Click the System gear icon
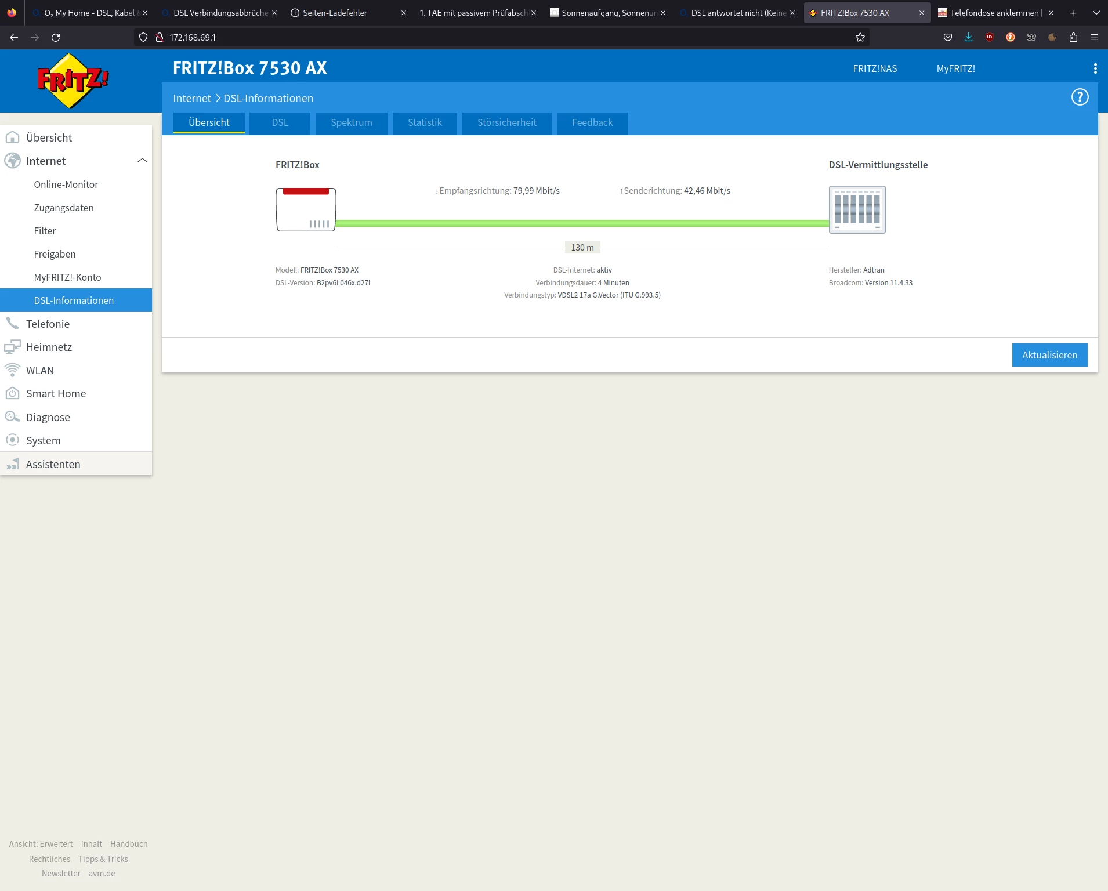This screenshot has height=891, width=1108. point(12,440)
